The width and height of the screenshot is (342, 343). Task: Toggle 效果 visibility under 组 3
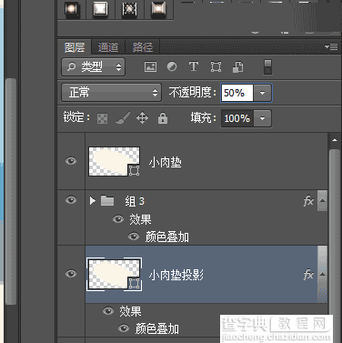coord(118,219)
